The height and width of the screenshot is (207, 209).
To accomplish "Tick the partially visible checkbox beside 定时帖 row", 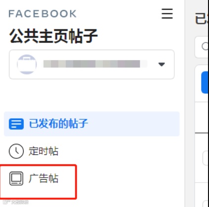I will point(206,158).
